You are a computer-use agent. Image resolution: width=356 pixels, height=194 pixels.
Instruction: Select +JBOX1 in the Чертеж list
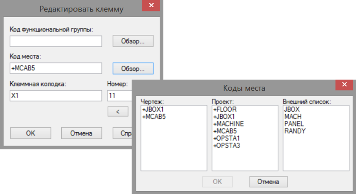pyautogui.click(x=153, y=109)
